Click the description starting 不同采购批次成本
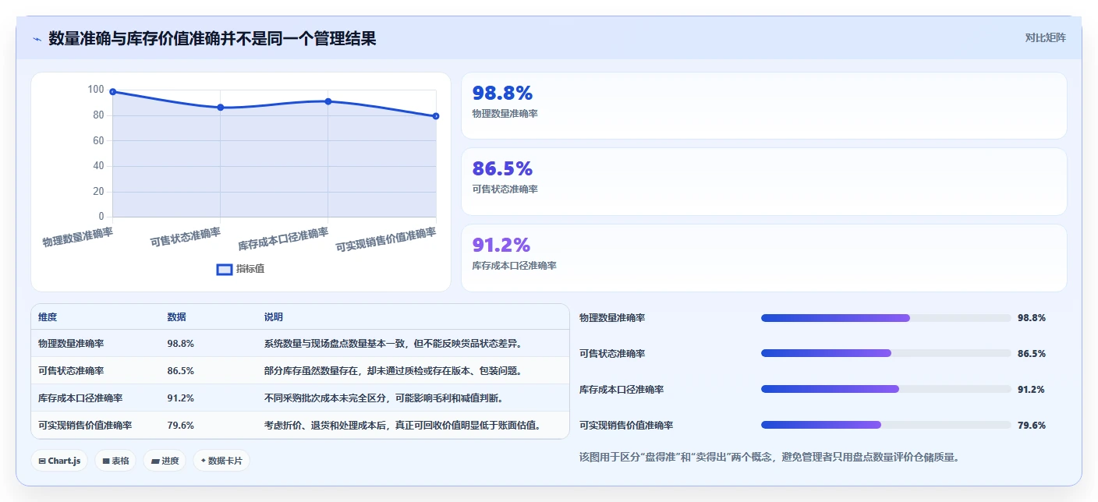 click(x=384, y=398)
